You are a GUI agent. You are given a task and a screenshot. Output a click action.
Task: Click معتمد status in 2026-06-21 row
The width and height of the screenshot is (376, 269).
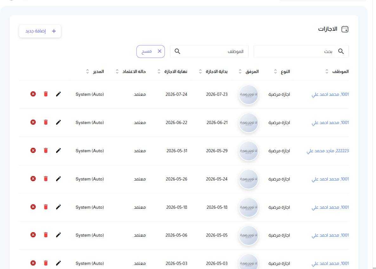tap(140, 123)
